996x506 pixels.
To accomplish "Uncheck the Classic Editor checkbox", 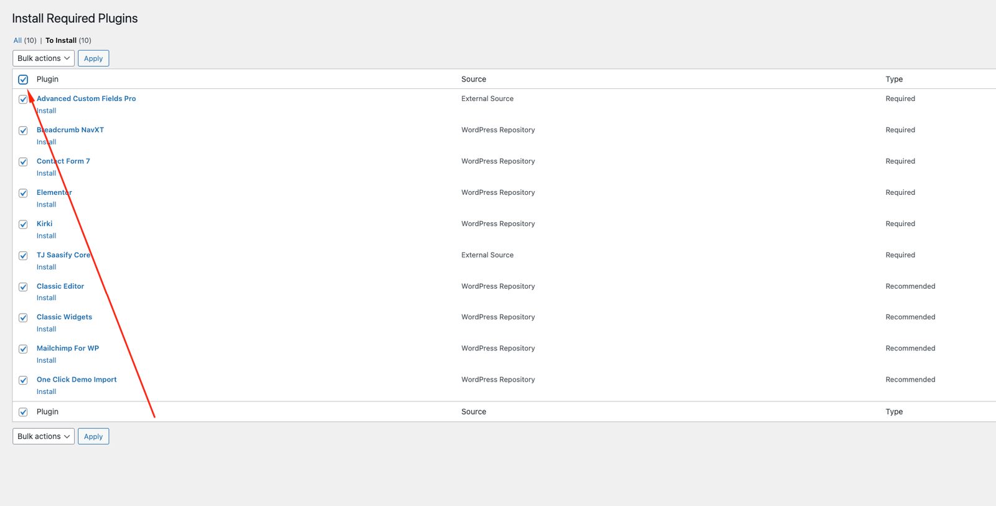I will (x=23, y=287).
